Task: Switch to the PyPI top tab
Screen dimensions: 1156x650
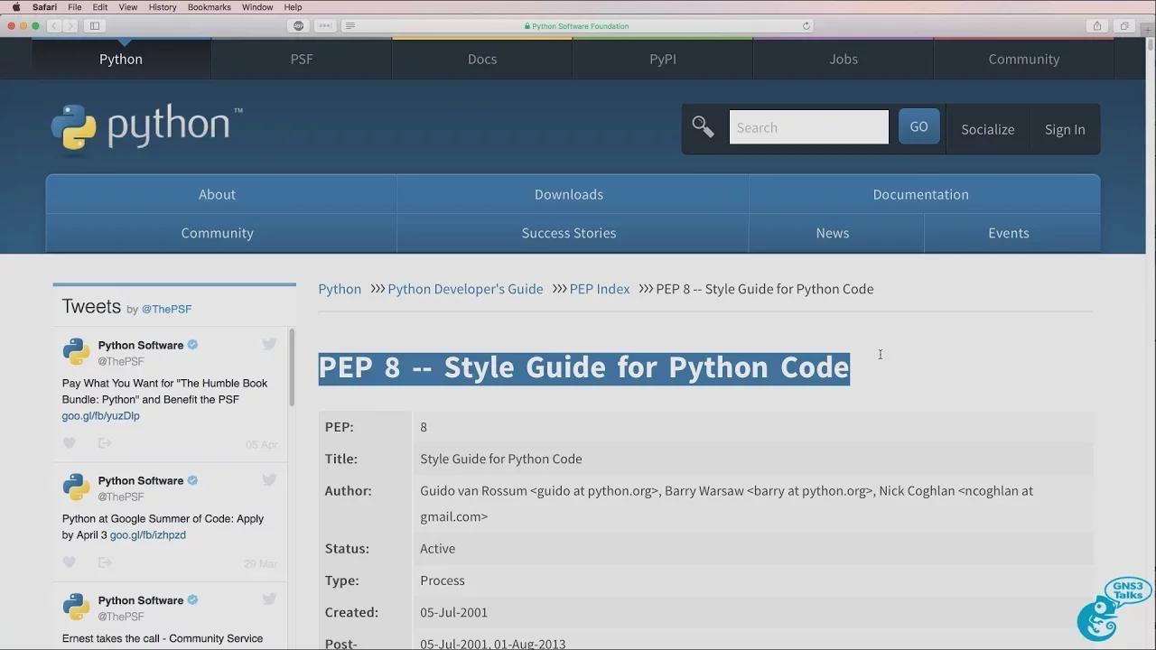Action: point(662,59)
